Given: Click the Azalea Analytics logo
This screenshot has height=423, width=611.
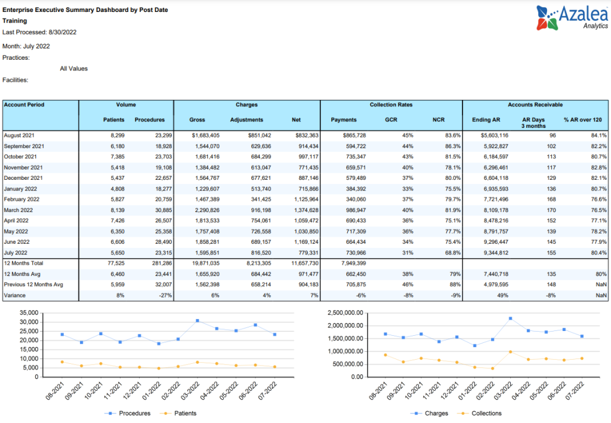Looking at the screenshot, I should pos(572,17).
